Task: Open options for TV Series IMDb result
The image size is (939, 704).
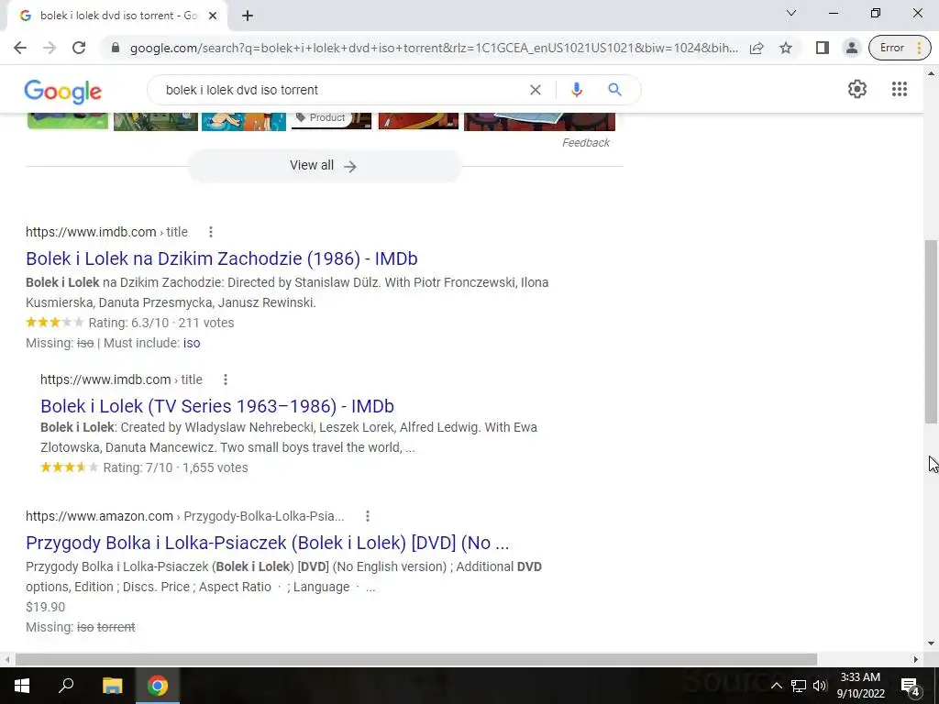Action: pyautogui.click(x=226, y=379)
